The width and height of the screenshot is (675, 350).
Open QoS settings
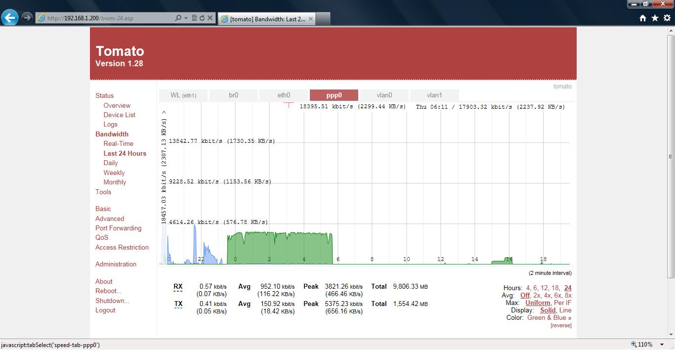pyautogui.click(x=102, y=237)
